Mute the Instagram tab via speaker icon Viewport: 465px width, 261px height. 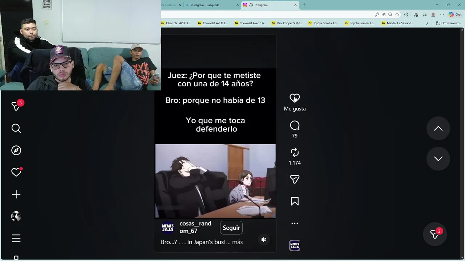click(x=251, y=5)
